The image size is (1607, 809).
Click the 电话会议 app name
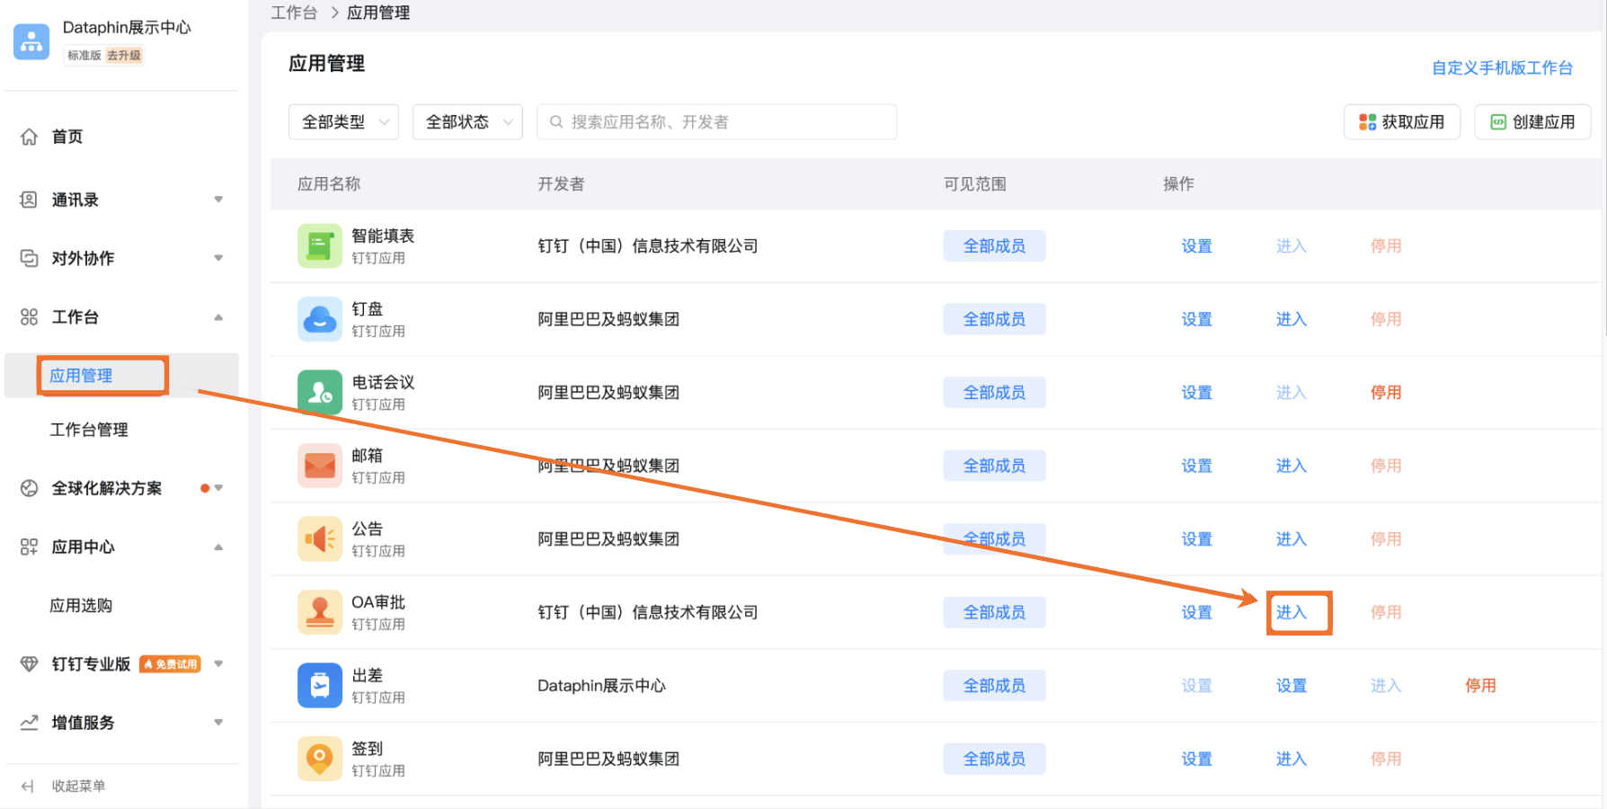383,382
